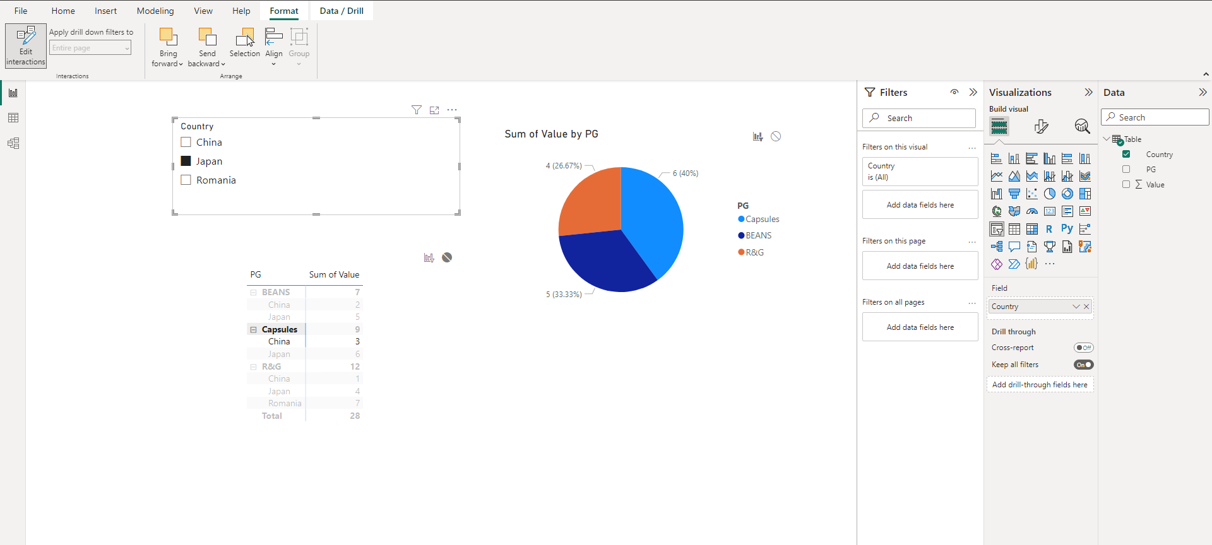
Task: Open the Country field well dropdown arrow
Action: 1076,307
